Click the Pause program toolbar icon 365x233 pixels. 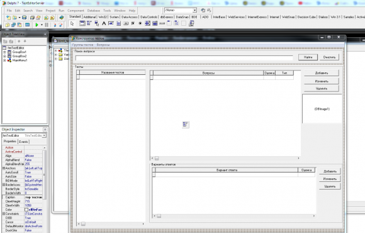(47, 25)
